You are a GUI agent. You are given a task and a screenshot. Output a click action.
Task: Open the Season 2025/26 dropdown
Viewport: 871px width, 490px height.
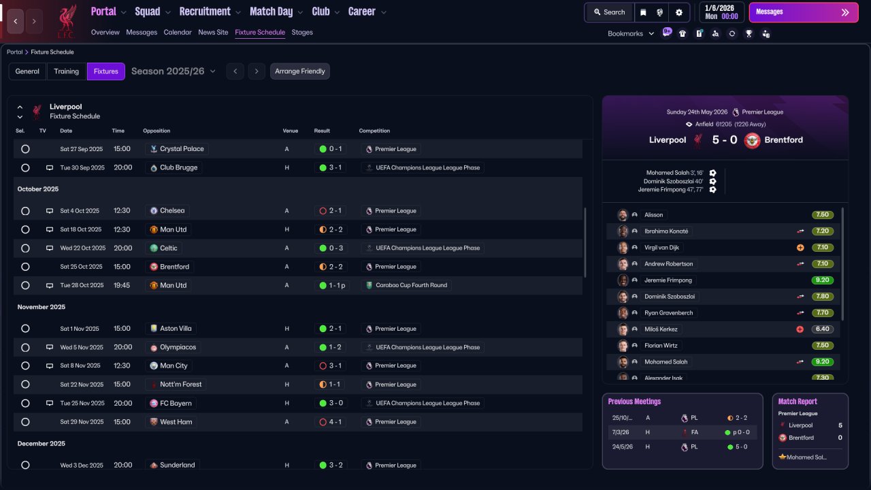click(x=174, y=71)
